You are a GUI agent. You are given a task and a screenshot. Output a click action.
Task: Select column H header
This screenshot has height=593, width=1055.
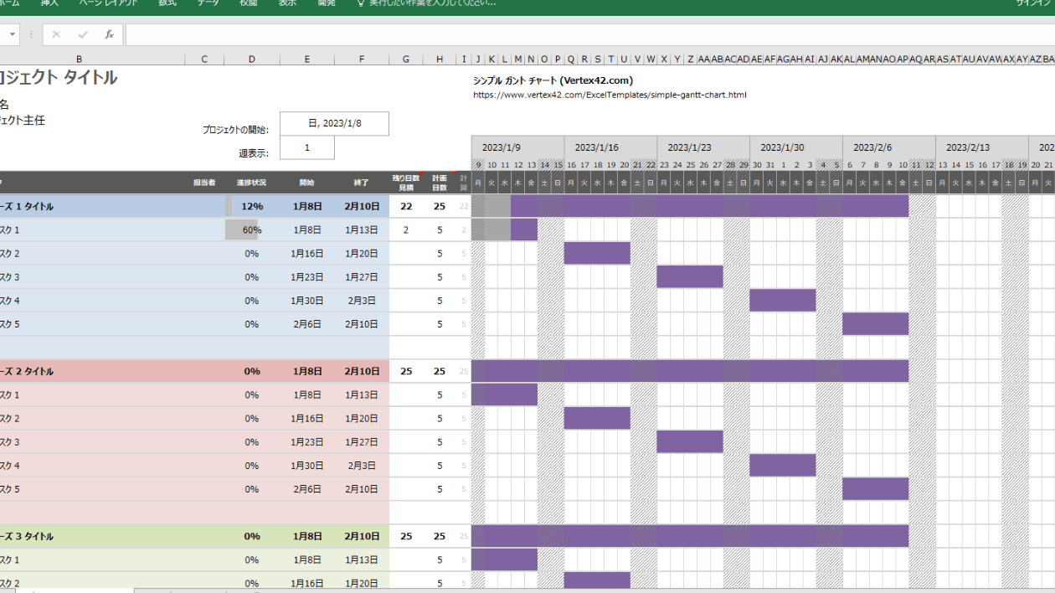point(440,59)
